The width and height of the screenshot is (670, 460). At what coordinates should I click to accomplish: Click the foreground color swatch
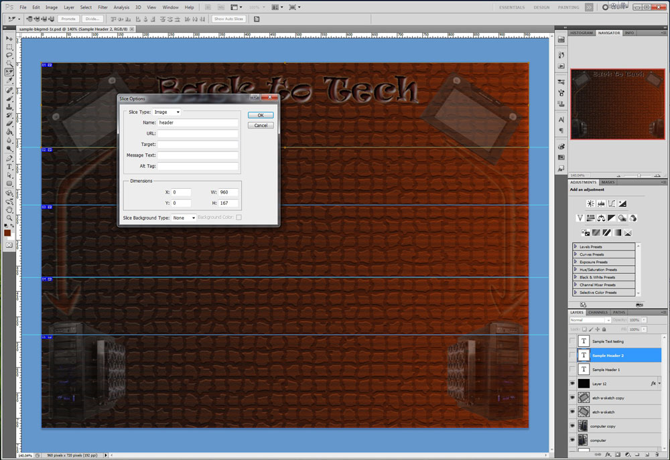point(7,232)
